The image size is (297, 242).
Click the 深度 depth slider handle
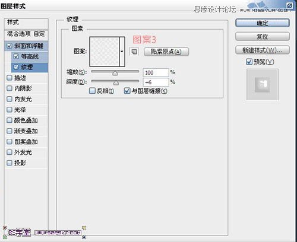point(116,82)
